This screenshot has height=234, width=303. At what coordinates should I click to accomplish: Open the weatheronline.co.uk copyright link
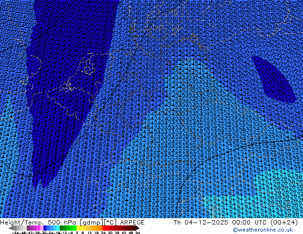point(263,230)
